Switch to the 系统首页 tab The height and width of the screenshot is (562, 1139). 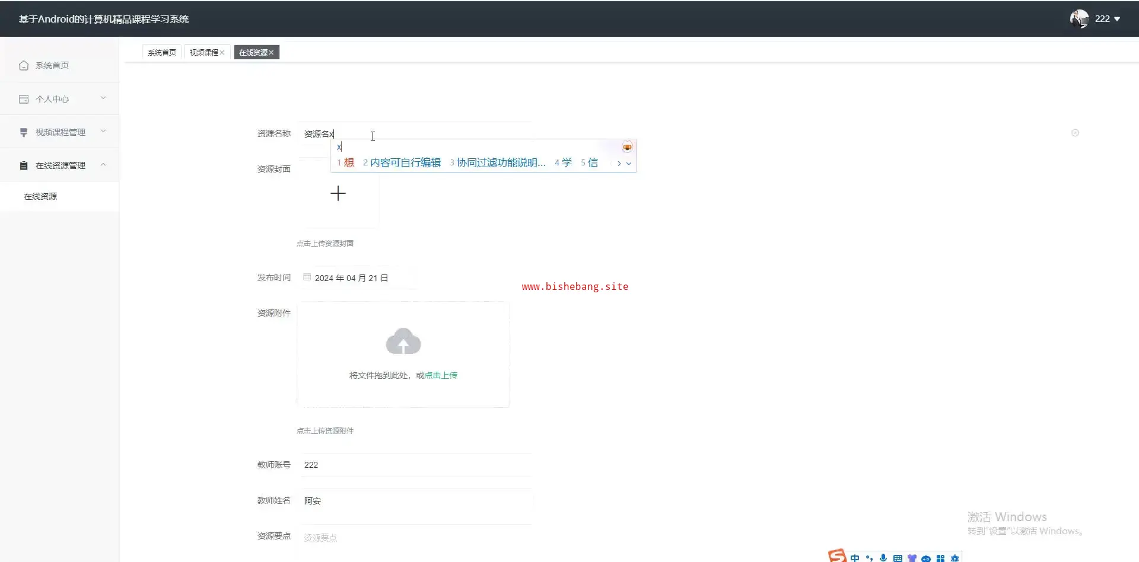[162, 53]
